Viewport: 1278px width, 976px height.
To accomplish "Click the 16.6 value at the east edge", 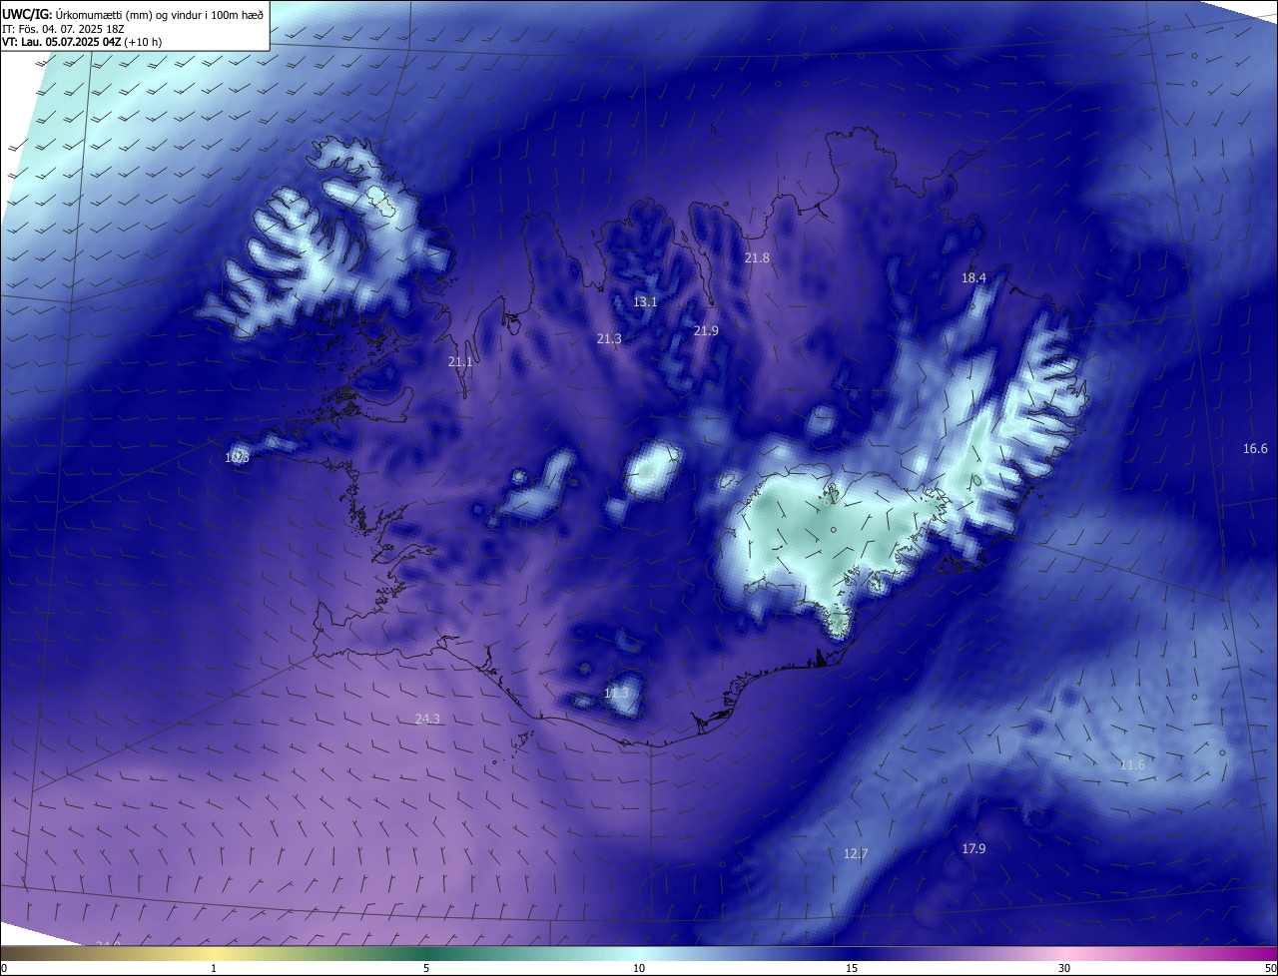I will [1255, 448].
